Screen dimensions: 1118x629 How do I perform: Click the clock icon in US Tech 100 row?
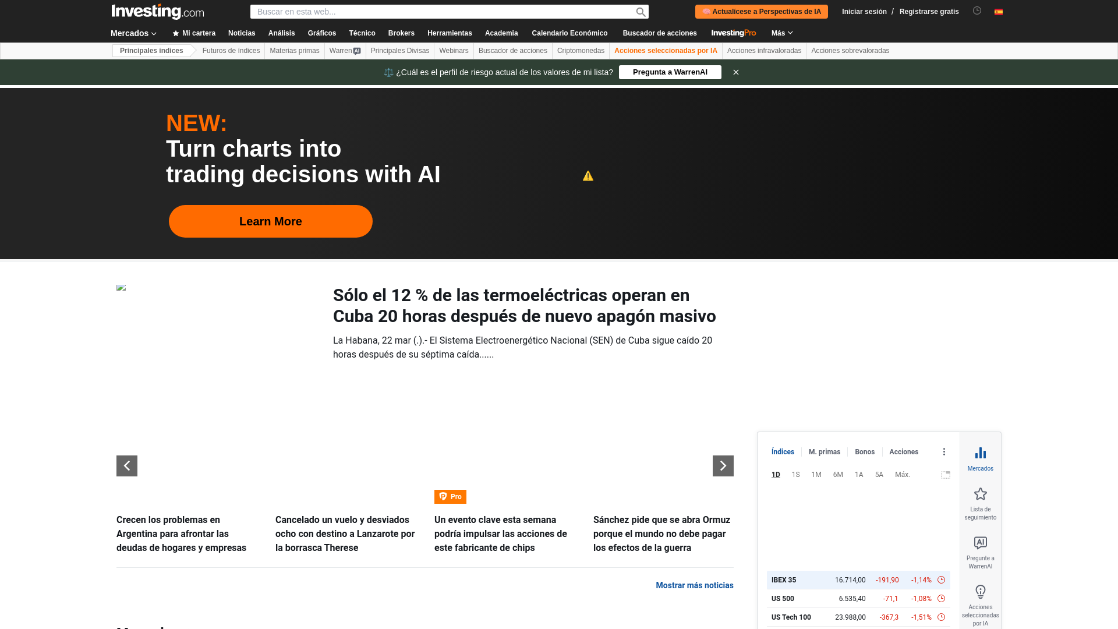[x=941, y=617]
